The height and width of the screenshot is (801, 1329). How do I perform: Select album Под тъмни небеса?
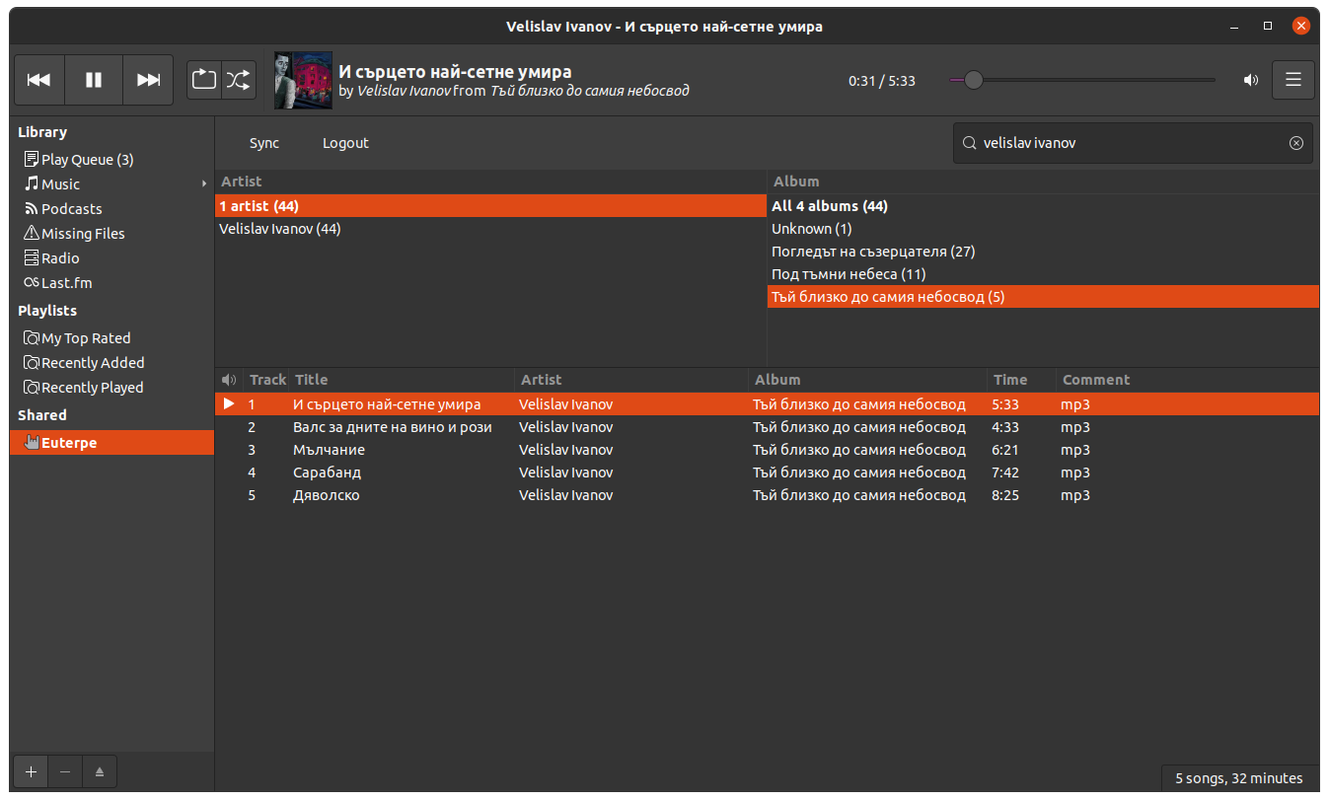pos(1043,274)
